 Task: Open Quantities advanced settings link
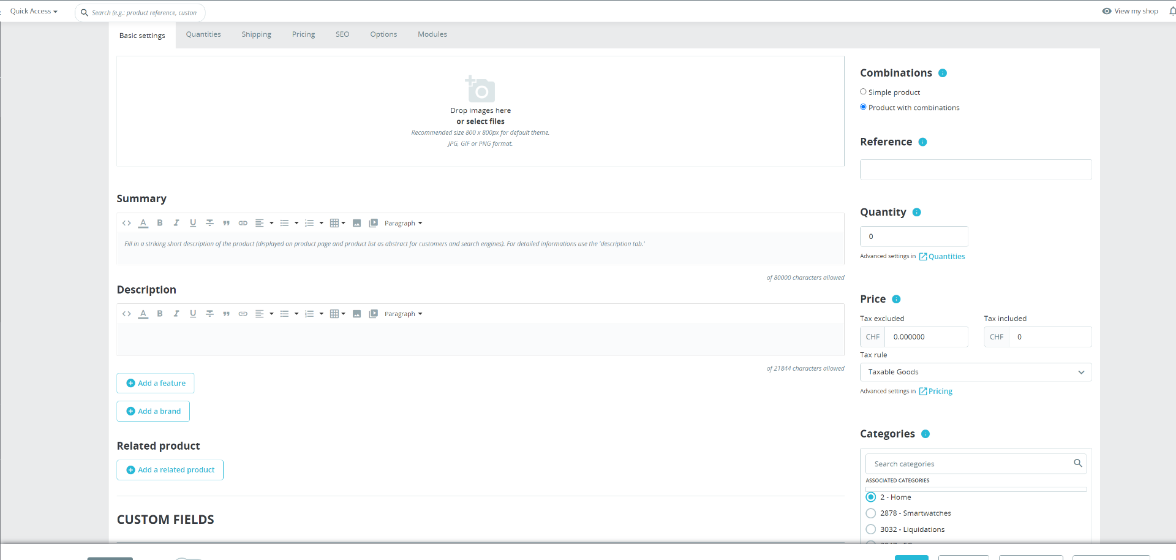pos(942,257)
